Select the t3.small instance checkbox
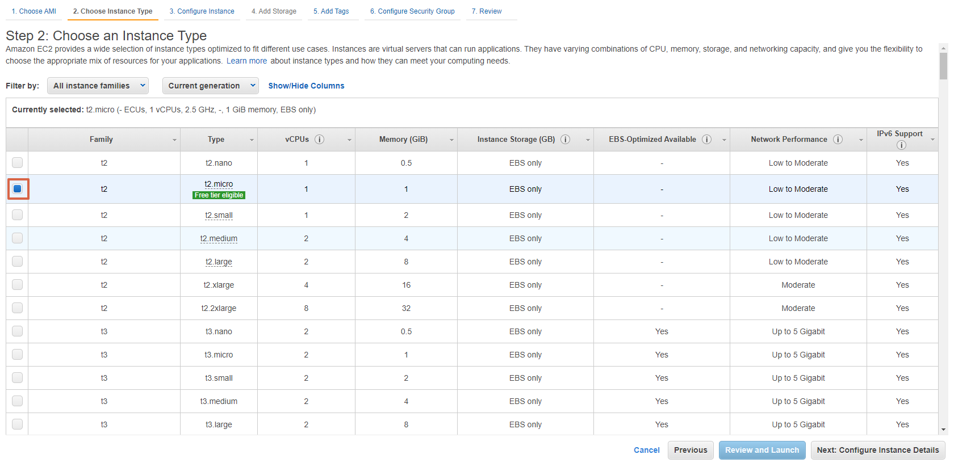 (x=18, y=378)
